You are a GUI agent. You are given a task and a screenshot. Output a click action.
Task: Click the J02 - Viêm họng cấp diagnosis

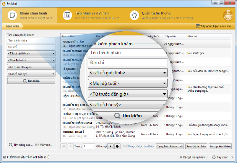[x=75, y=136]
